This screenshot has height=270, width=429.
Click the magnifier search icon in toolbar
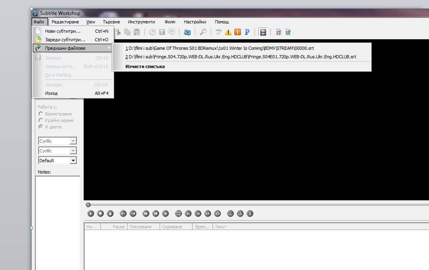(x=203, y=32)
